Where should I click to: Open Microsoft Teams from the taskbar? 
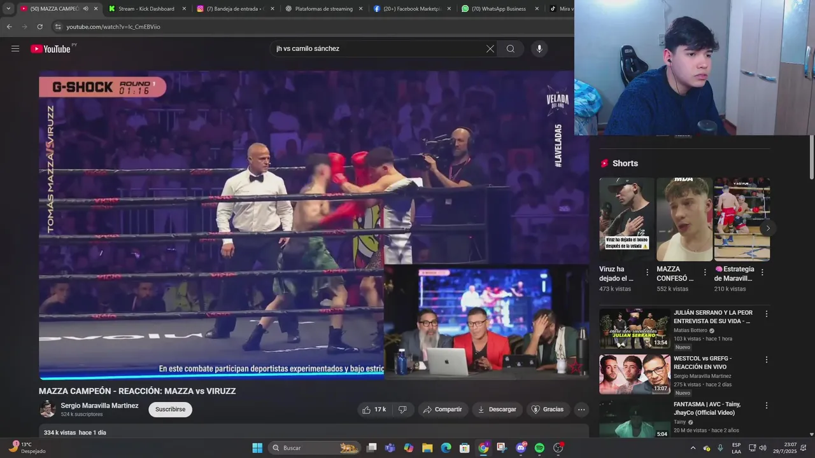(390, 448)
